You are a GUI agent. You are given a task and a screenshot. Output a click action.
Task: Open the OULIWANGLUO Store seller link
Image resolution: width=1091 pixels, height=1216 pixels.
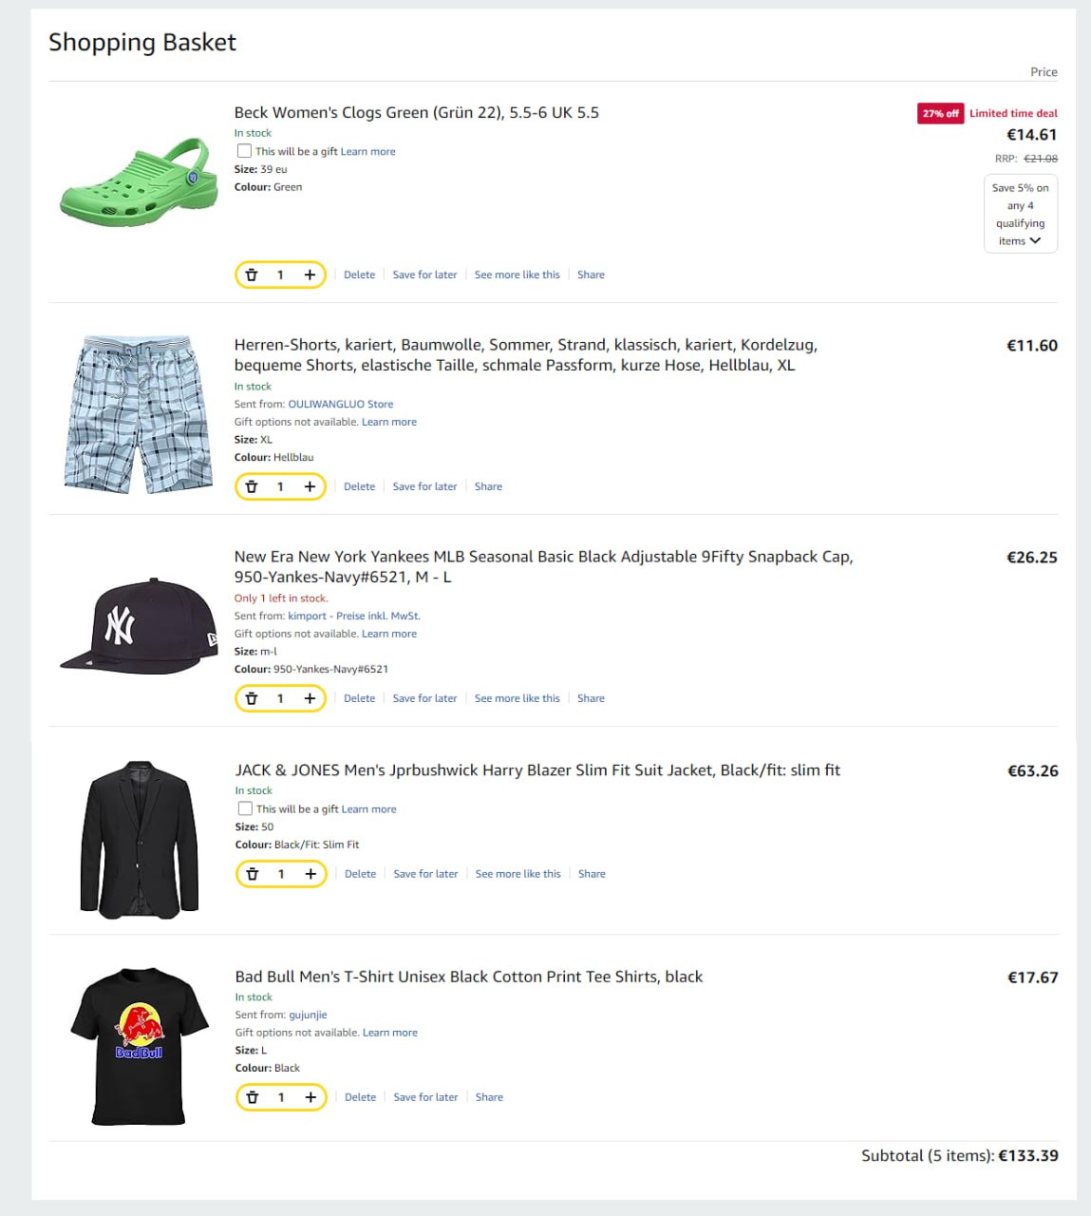340,404
